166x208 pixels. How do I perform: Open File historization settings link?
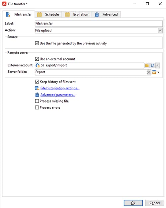[60, 88]
